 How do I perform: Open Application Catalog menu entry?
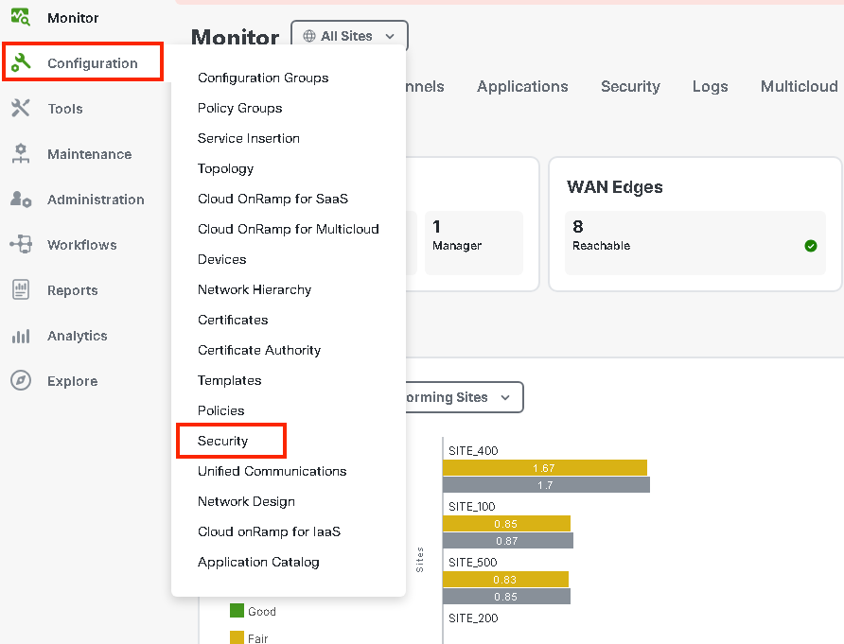[x=258, y=563]
